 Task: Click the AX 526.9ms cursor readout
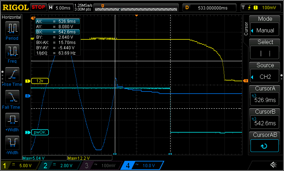point(57,21)
